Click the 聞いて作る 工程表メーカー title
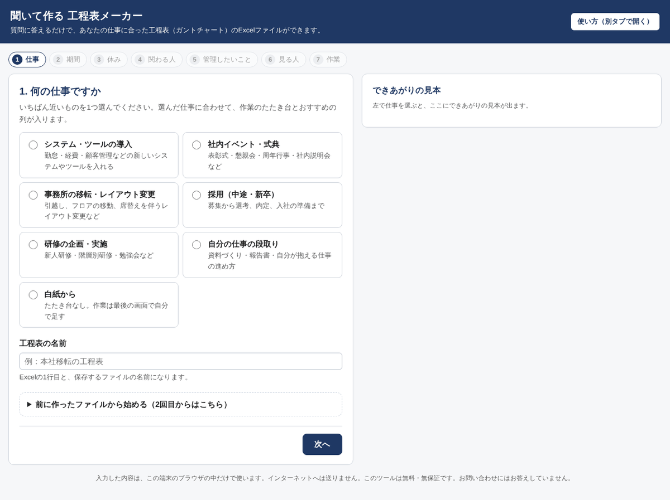 (x=76, y=16)
